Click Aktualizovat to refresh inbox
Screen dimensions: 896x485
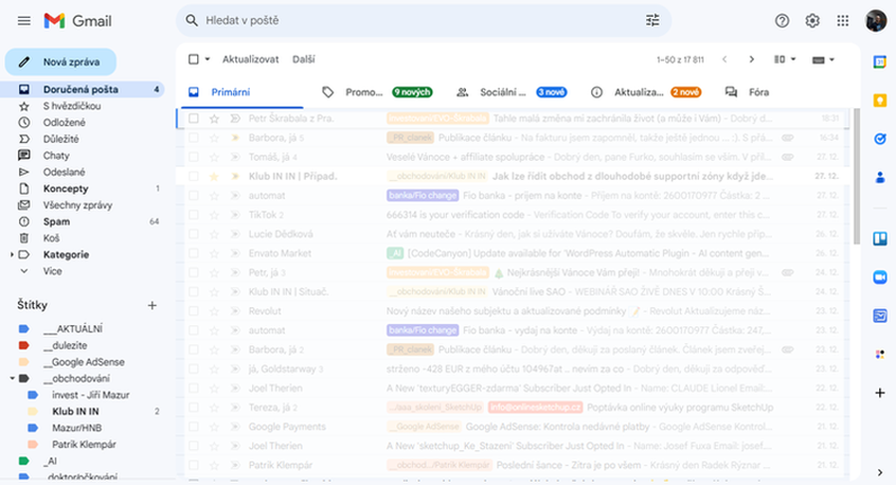click(x=250, y=60)
